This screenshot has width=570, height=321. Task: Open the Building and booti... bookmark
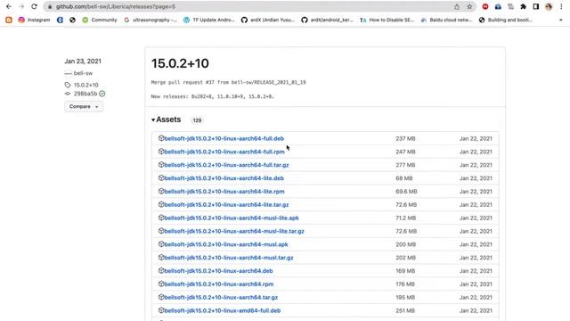coord(506,20)
